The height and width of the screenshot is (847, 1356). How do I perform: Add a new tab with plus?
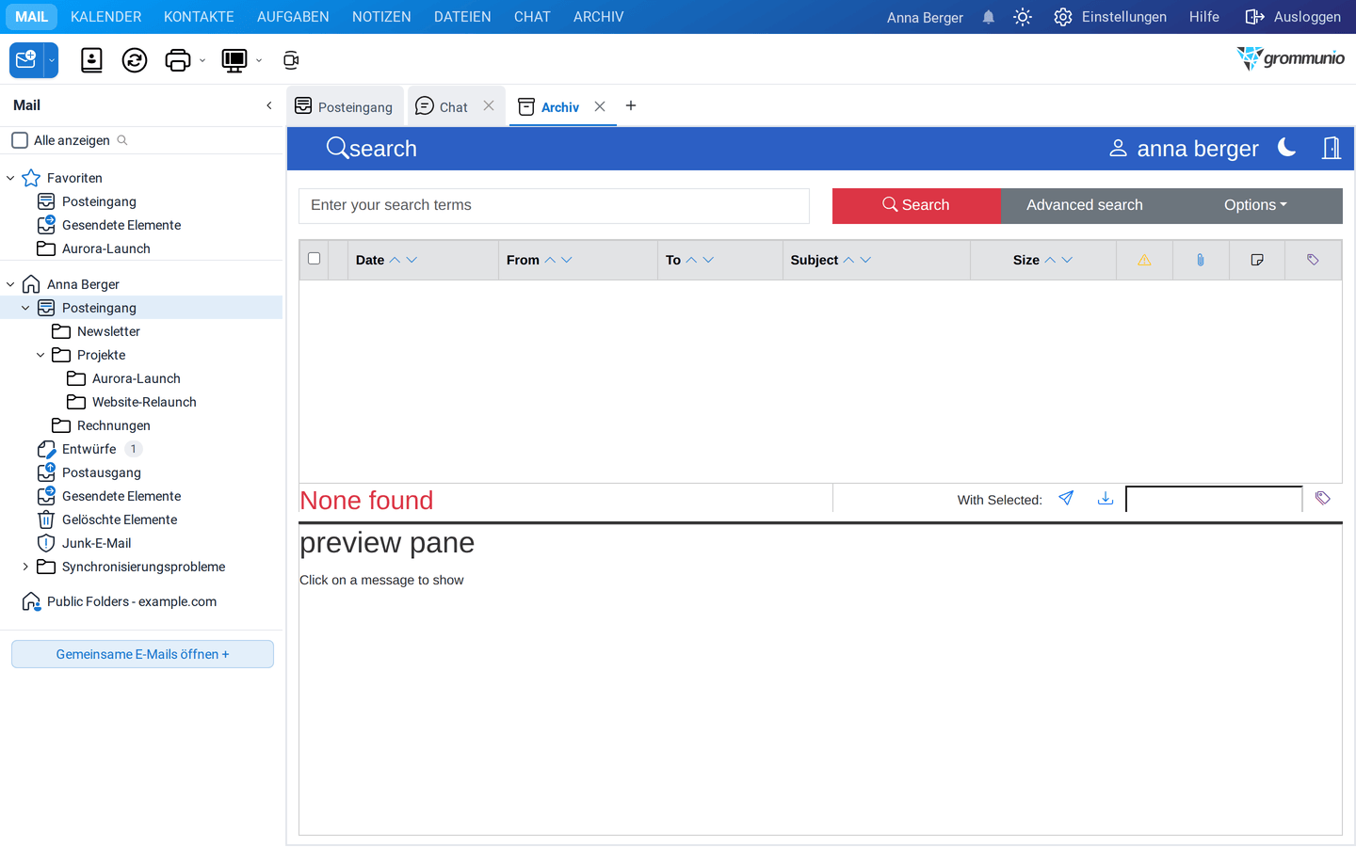click(x=631, y=105)
